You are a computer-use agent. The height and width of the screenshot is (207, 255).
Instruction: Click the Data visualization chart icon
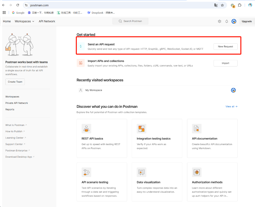[x=142, y=172]
